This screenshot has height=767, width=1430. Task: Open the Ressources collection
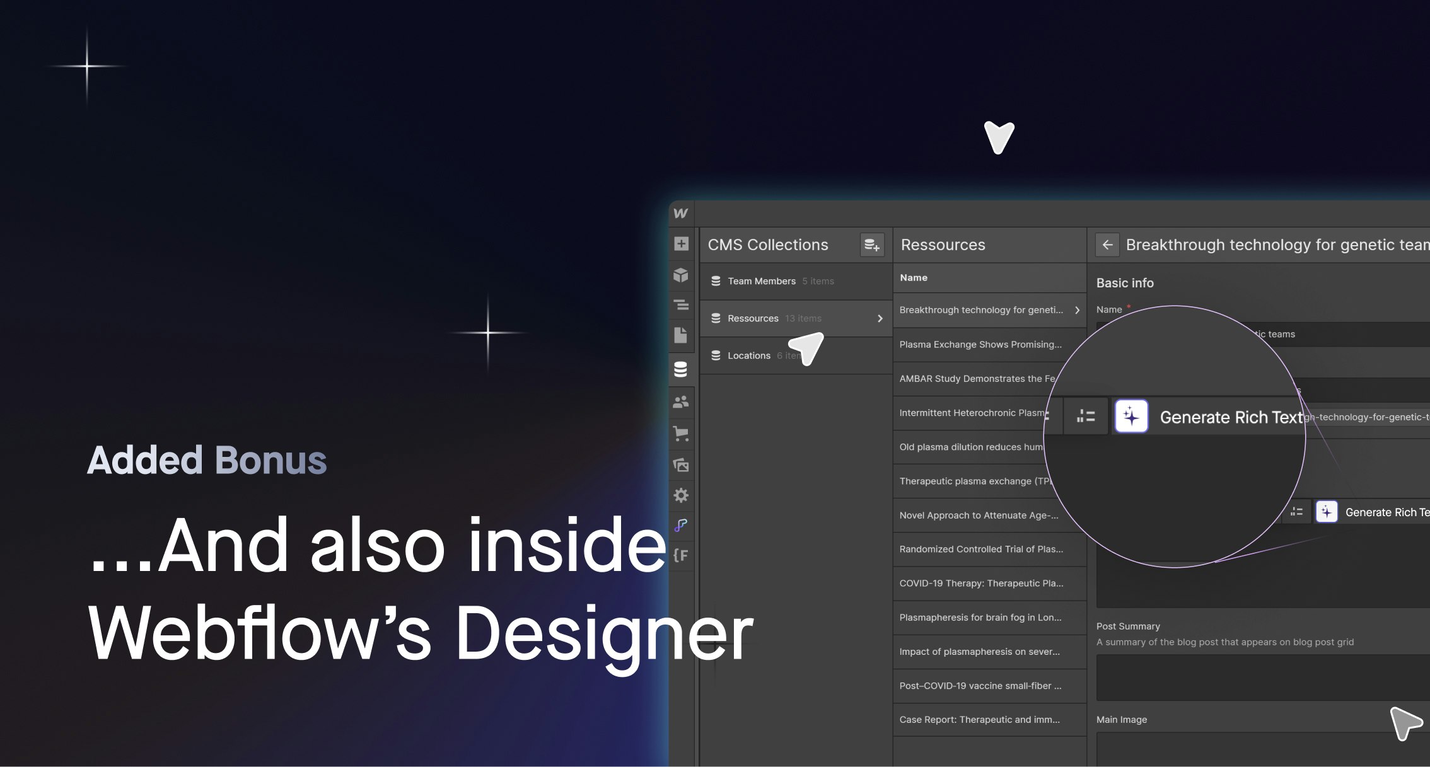coord(796,318)
